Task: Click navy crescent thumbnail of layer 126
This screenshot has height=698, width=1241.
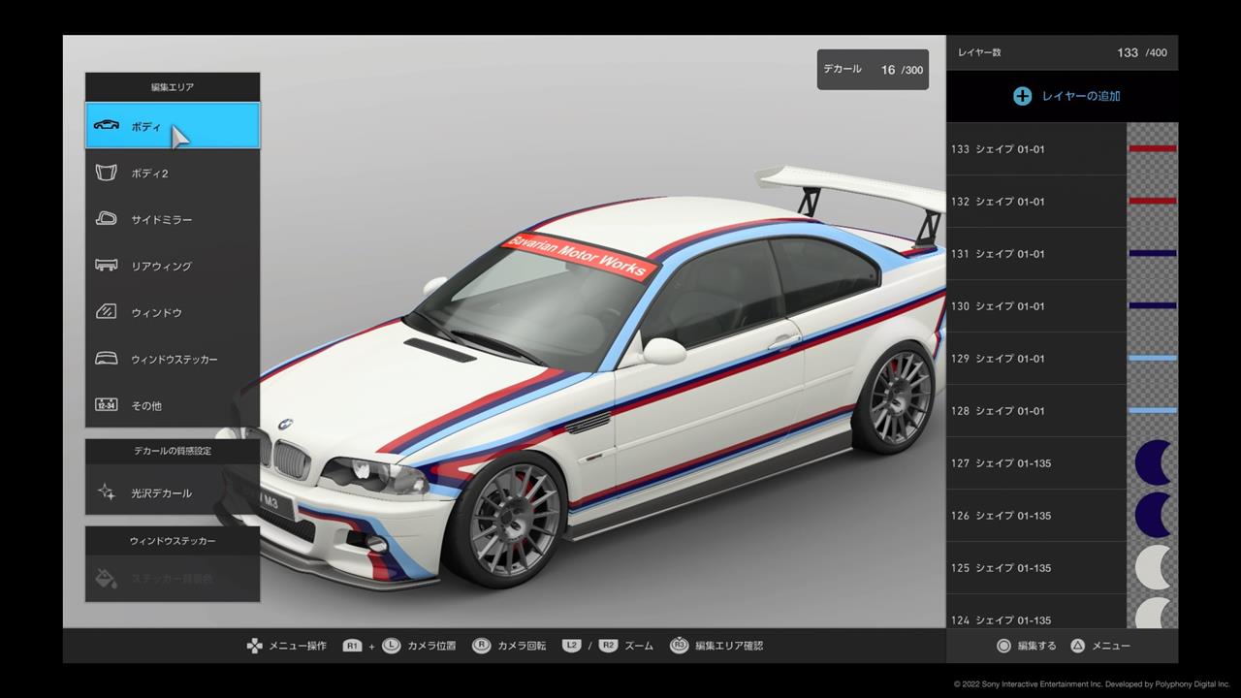Action: [x=1153, y=516]
